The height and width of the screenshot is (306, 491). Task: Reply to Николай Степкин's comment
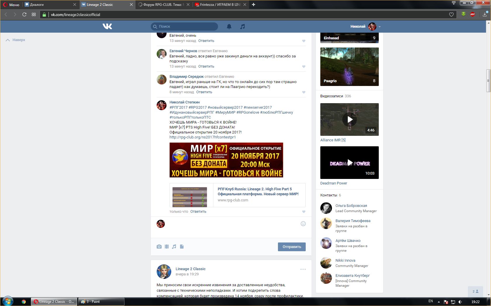click(x=198, y=212)
